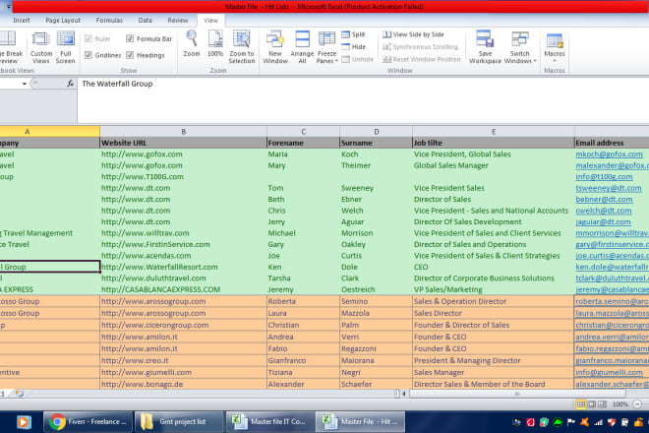Toggle the Formula Bar checkbox

coord(130,38)
